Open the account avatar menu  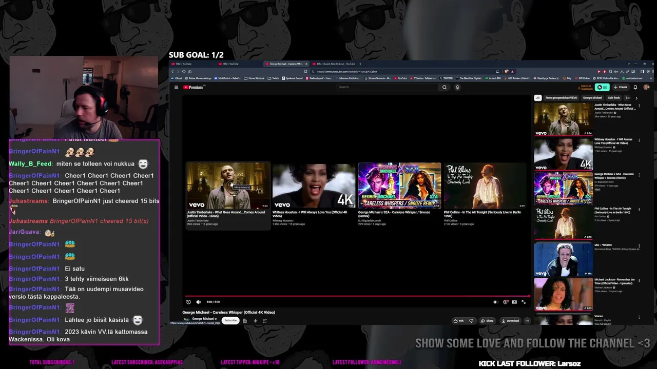(x=646, y=87)
